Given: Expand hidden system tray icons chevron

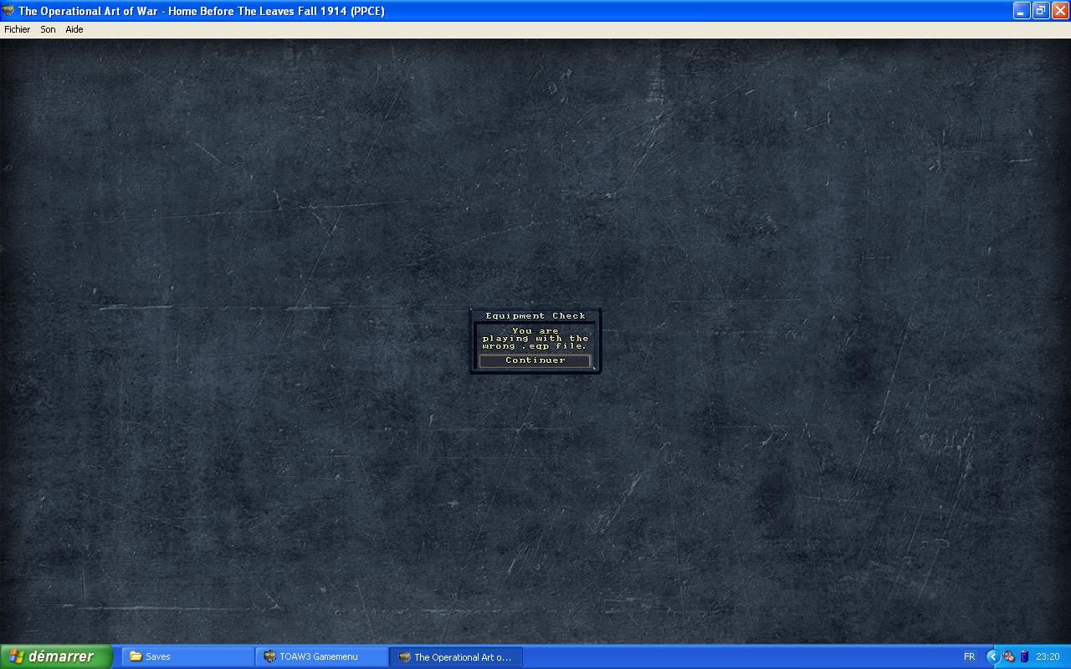Looking at the screenshot, I should pyautogui.click(x=992, y=656).
